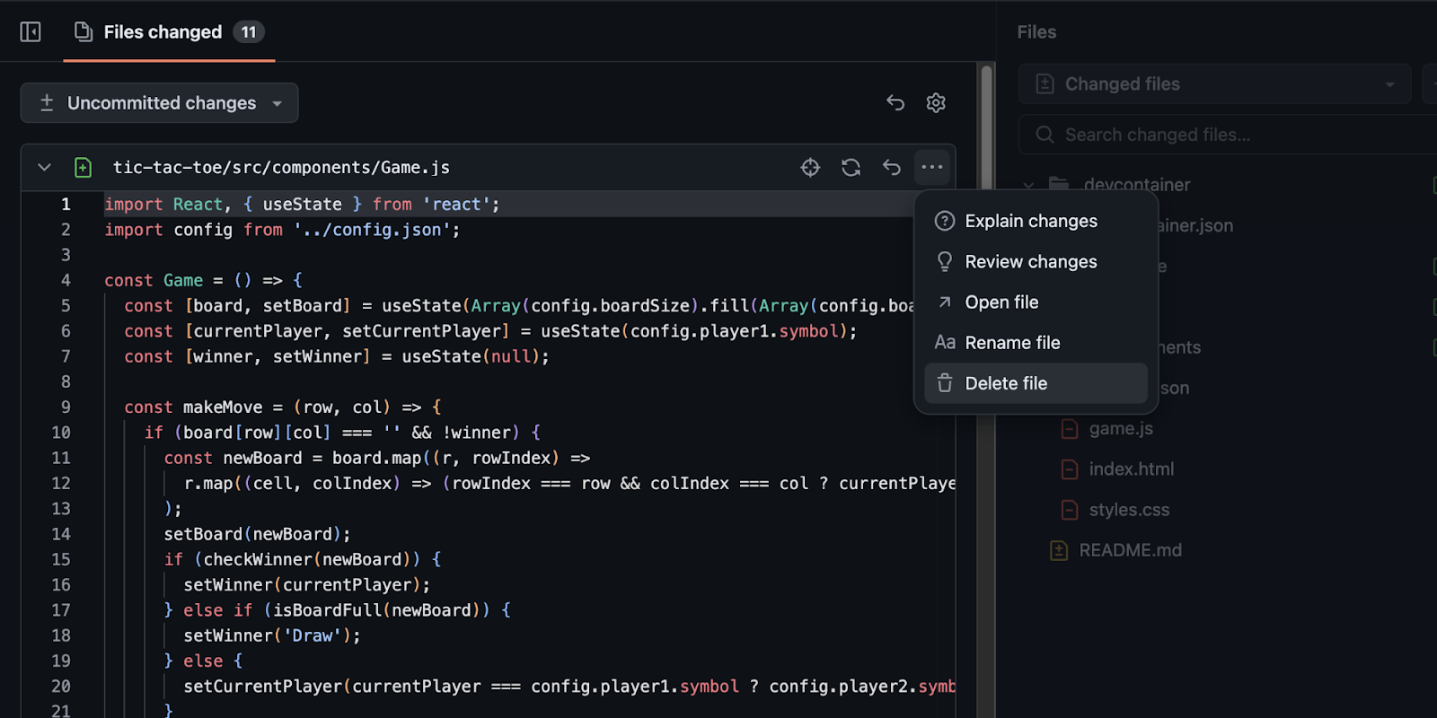Click the code line 'setBoard(newBoard);'
This screenshot has width=1437, height=718.
[x=257, y=534]
